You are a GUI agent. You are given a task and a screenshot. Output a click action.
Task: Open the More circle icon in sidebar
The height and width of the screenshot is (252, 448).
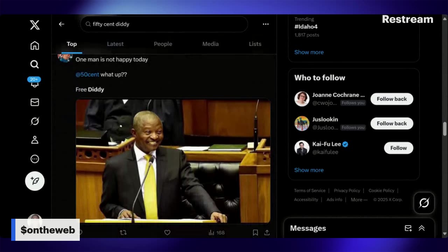(x=35, y=159)
